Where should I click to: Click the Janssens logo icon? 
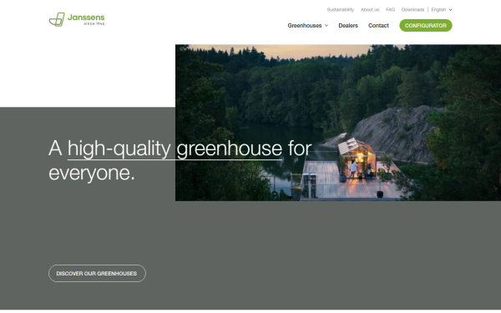pos(57,19)
